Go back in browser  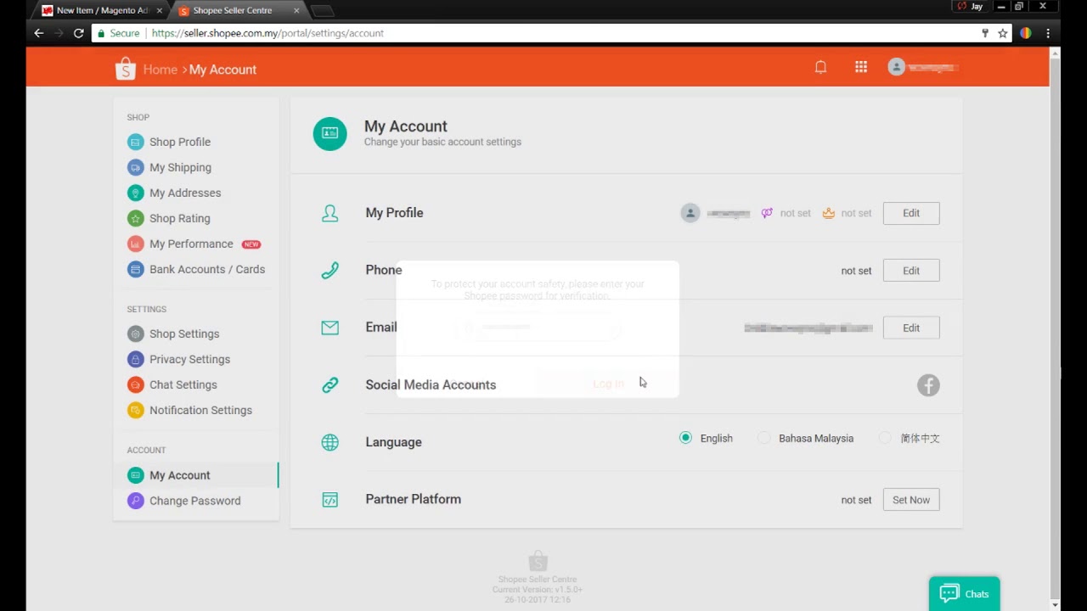tap(38, 33)
